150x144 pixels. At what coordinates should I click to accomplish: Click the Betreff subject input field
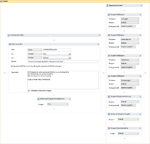click(x=63, y=61)
